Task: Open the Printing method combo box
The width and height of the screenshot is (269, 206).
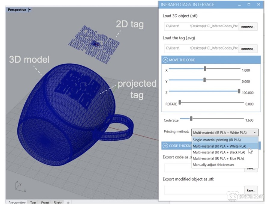Action: click(225, 132)
